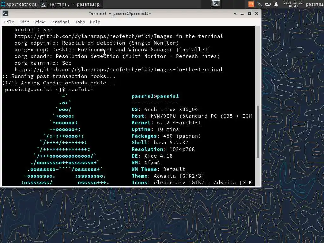
Task: Click the 'xdotool: See' line
Action: coord(34,30)
